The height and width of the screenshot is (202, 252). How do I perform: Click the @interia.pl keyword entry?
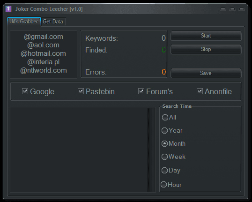pyautogui.click(x=44, y=62)
